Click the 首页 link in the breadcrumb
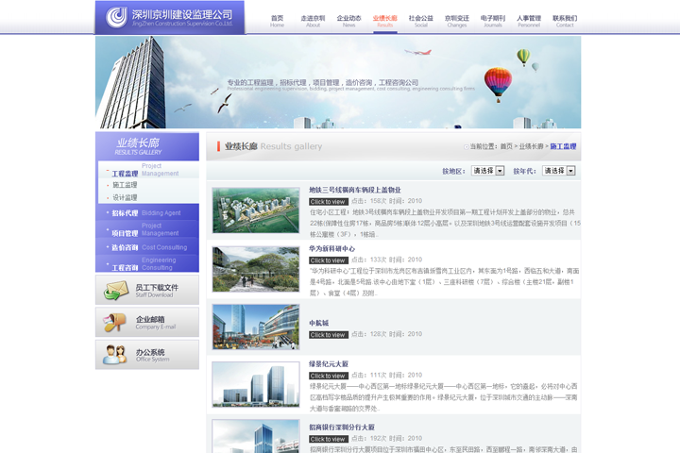680x453 pixels. coord(506,146)
